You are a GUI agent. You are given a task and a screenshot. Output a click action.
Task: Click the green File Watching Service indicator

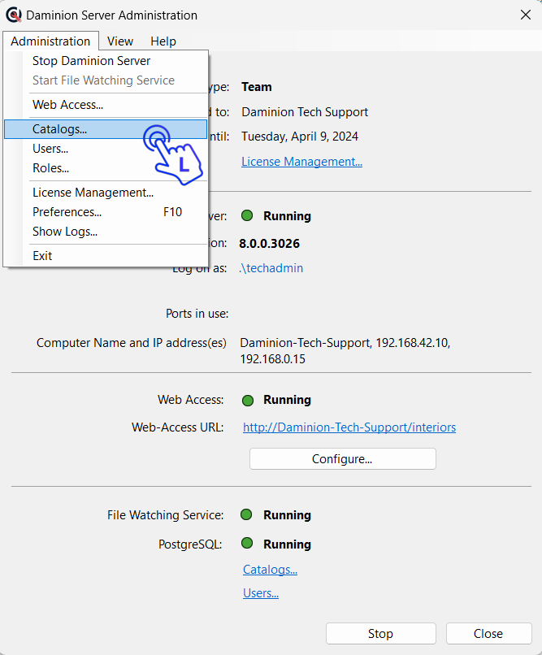(x=248, y=514)
